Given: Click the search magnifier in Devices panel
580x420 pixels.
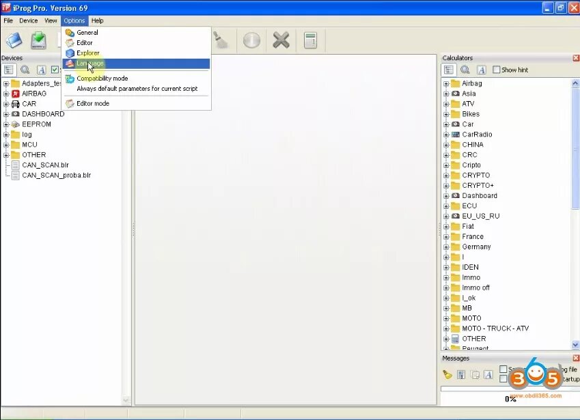Looking at the screenshot, I should pyautogui.click(x=25, y=70).
